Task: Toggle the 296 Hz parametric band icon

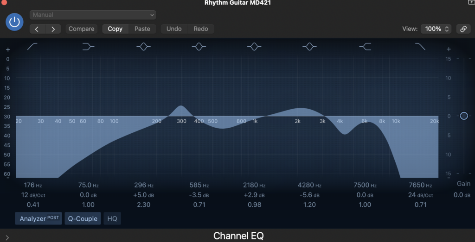Action: (144, 46)
